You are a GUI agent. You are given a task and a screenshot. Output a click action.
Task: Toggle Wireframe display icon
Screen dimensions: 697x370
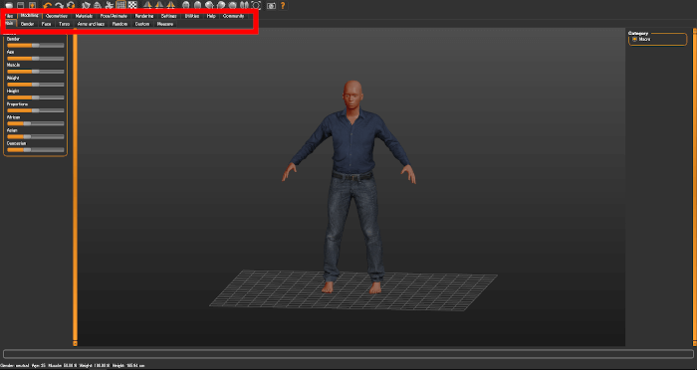point(98,5)
